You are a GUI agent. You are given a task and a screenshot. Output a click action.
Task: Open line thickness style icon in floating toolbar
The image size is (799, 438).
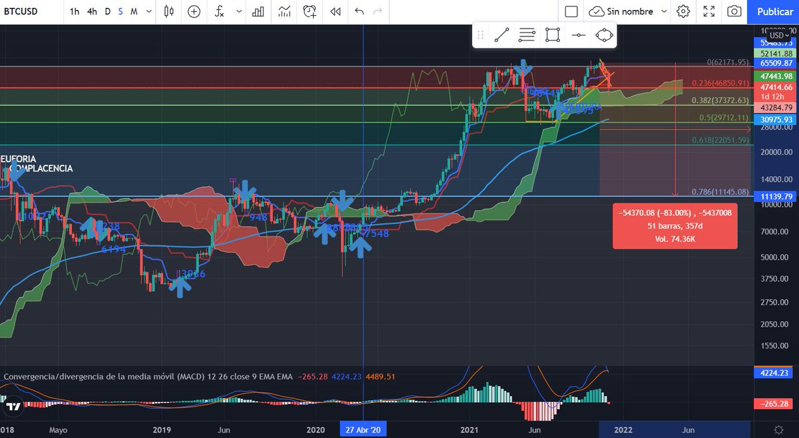point(527,35)
